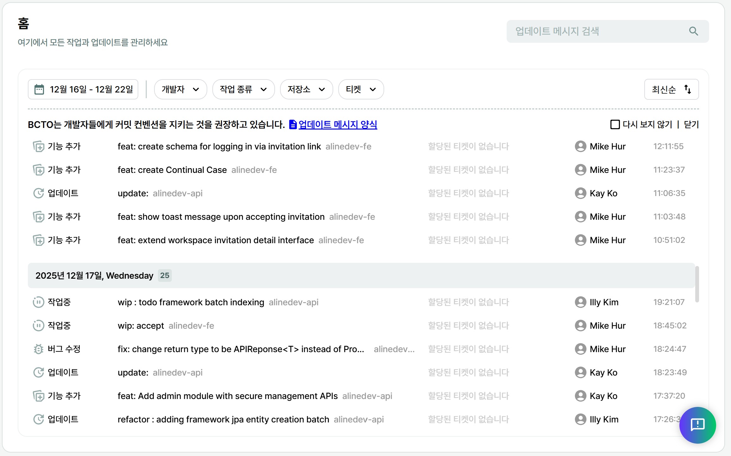The height and width of the screenshot is (456, 731).
Task: Click the search magnifier icon
Action: click(x=693, y=31)
